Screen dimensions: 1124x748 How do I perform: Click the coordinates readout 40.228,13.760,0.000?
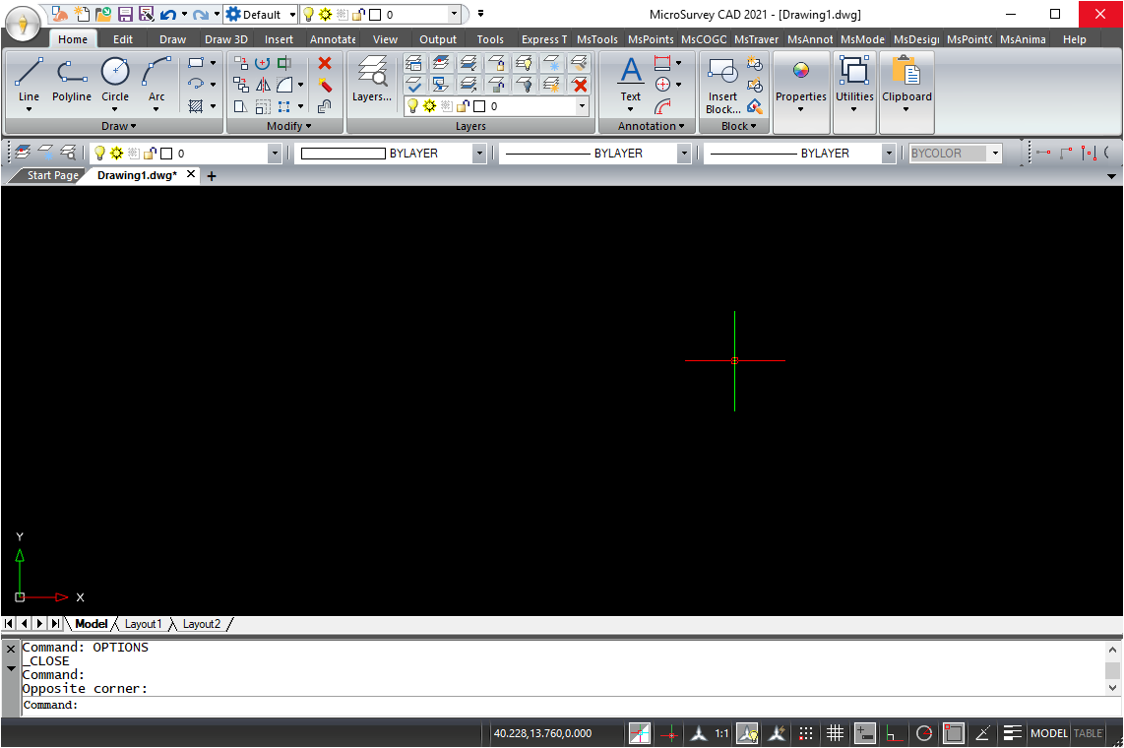coord(542,733)
